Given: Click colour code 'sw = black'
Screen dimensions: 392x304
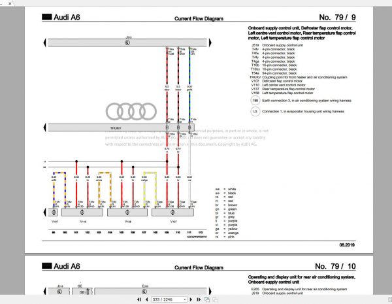Looking at the screenshot, I should (225, 193).
